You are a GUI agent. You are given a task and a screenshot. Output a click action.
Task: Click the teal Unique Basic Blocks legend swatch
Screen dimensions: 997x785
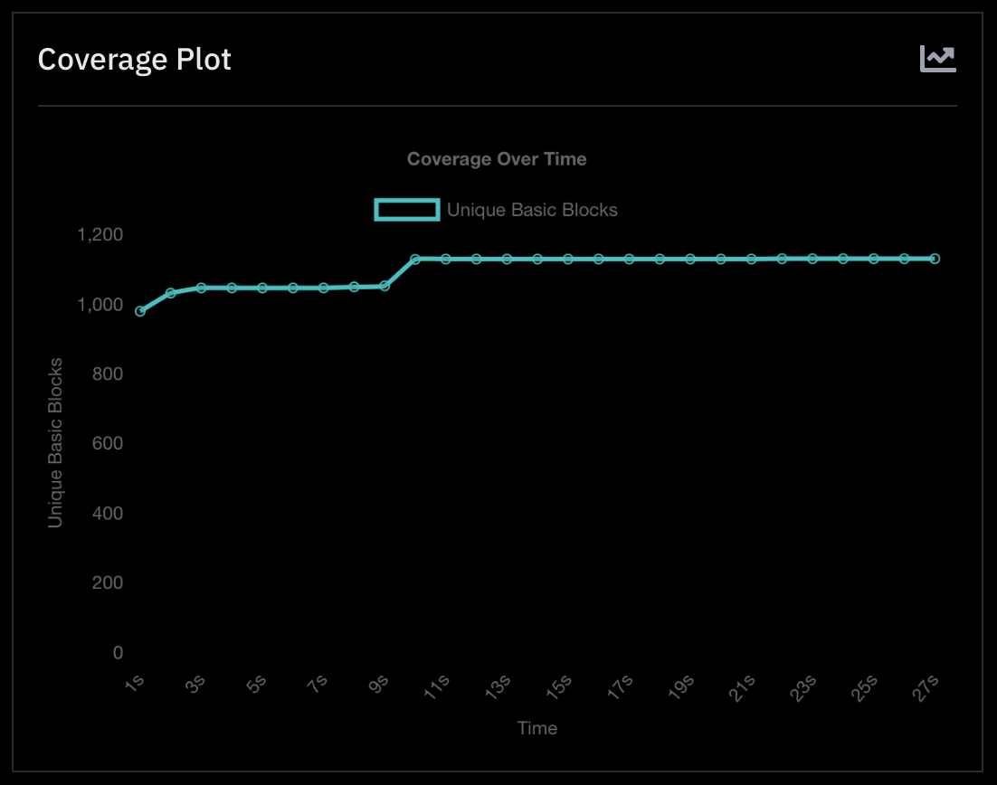coord(407,210)
